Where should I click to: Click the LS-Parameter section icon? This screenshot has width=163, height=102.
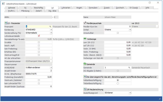(x=6, y=23)
